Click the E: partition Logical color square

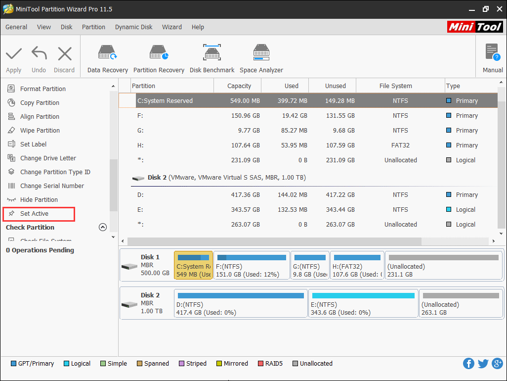point(449,209)
